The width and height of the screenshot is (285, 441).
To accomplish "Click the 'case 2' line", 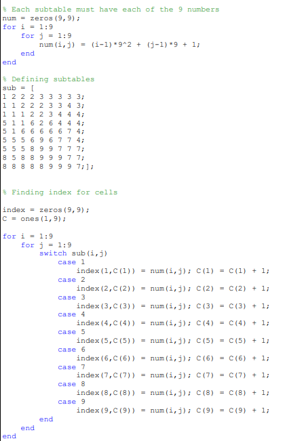I will pos(71,280).
